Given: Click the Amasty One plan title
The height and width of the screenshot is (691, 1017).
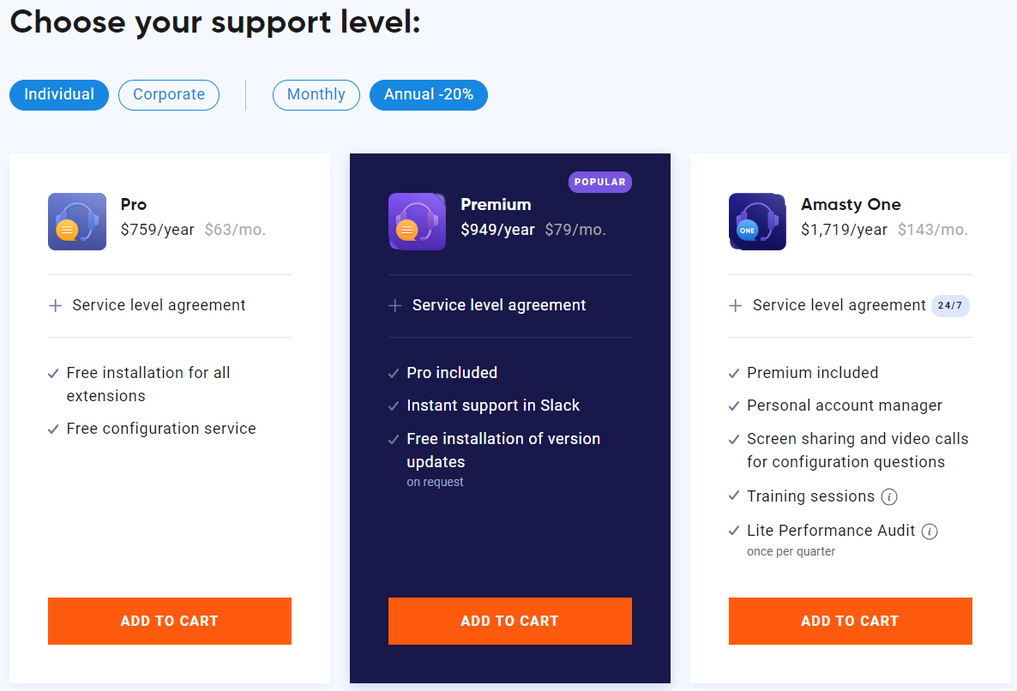Looking at the screenshot, I should (851, 205).
